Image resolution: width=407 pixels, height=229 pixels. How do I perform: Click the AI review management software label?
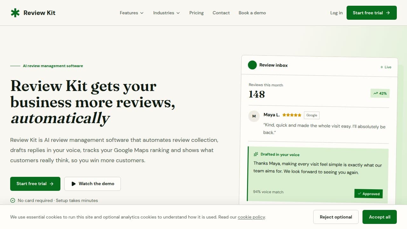point(53,66)
